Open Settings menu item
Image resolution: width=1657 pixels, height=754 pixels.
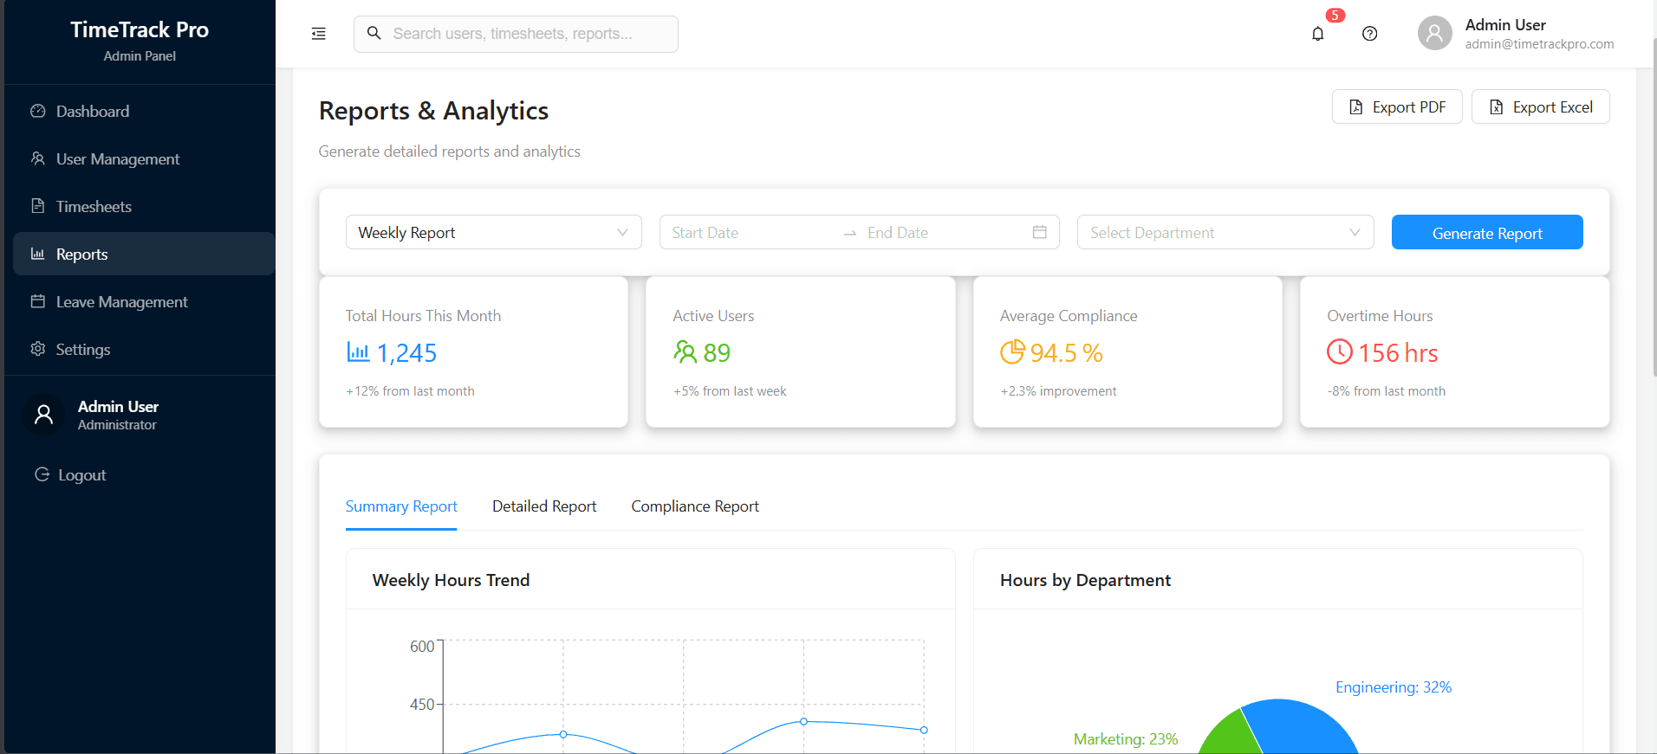(144, 349)
